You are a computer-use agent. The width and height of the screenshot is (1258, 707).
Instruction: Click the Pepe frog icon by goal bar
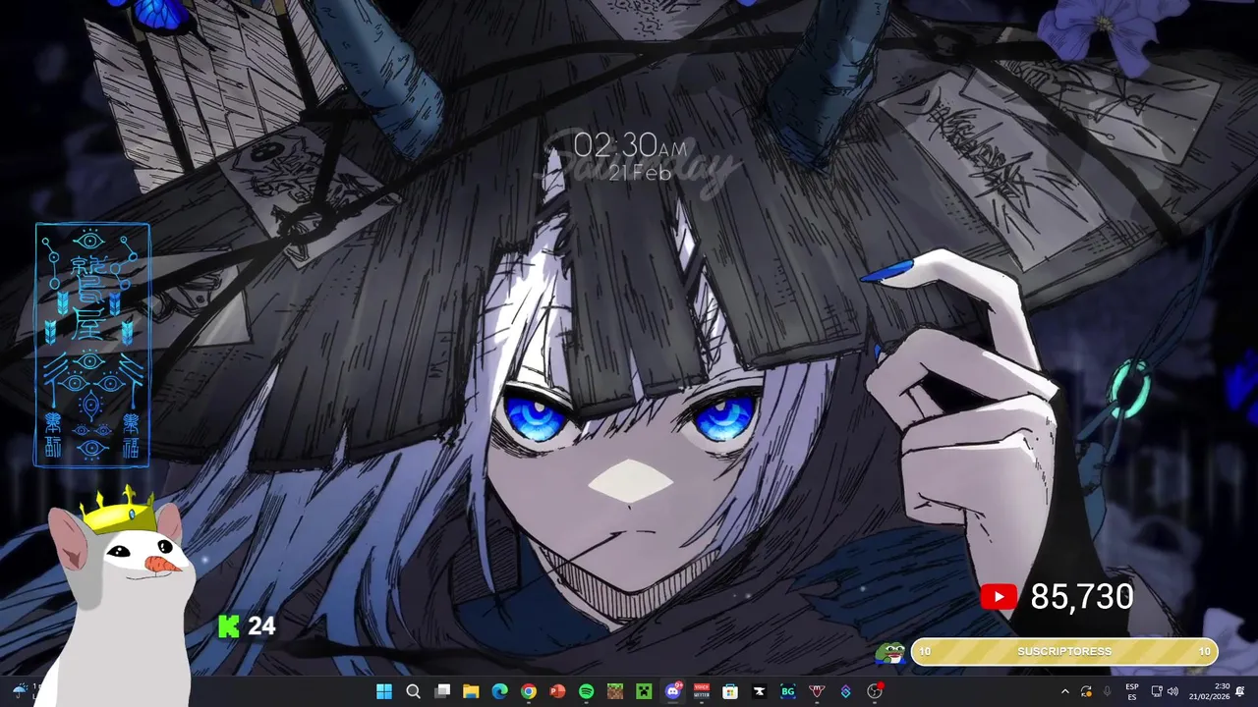tap(890, 653)
